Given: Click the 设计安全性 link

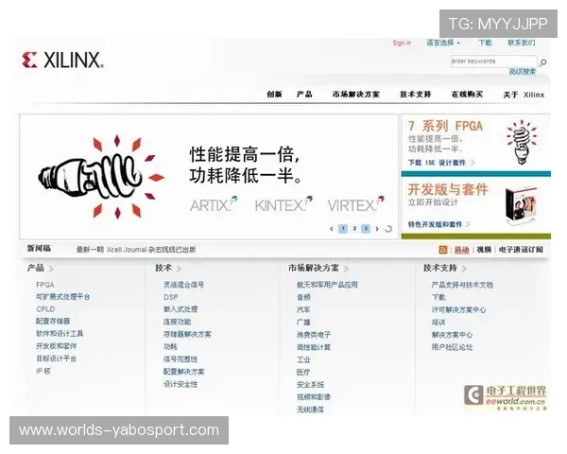Looking at the screenshot, I should 180,384.
